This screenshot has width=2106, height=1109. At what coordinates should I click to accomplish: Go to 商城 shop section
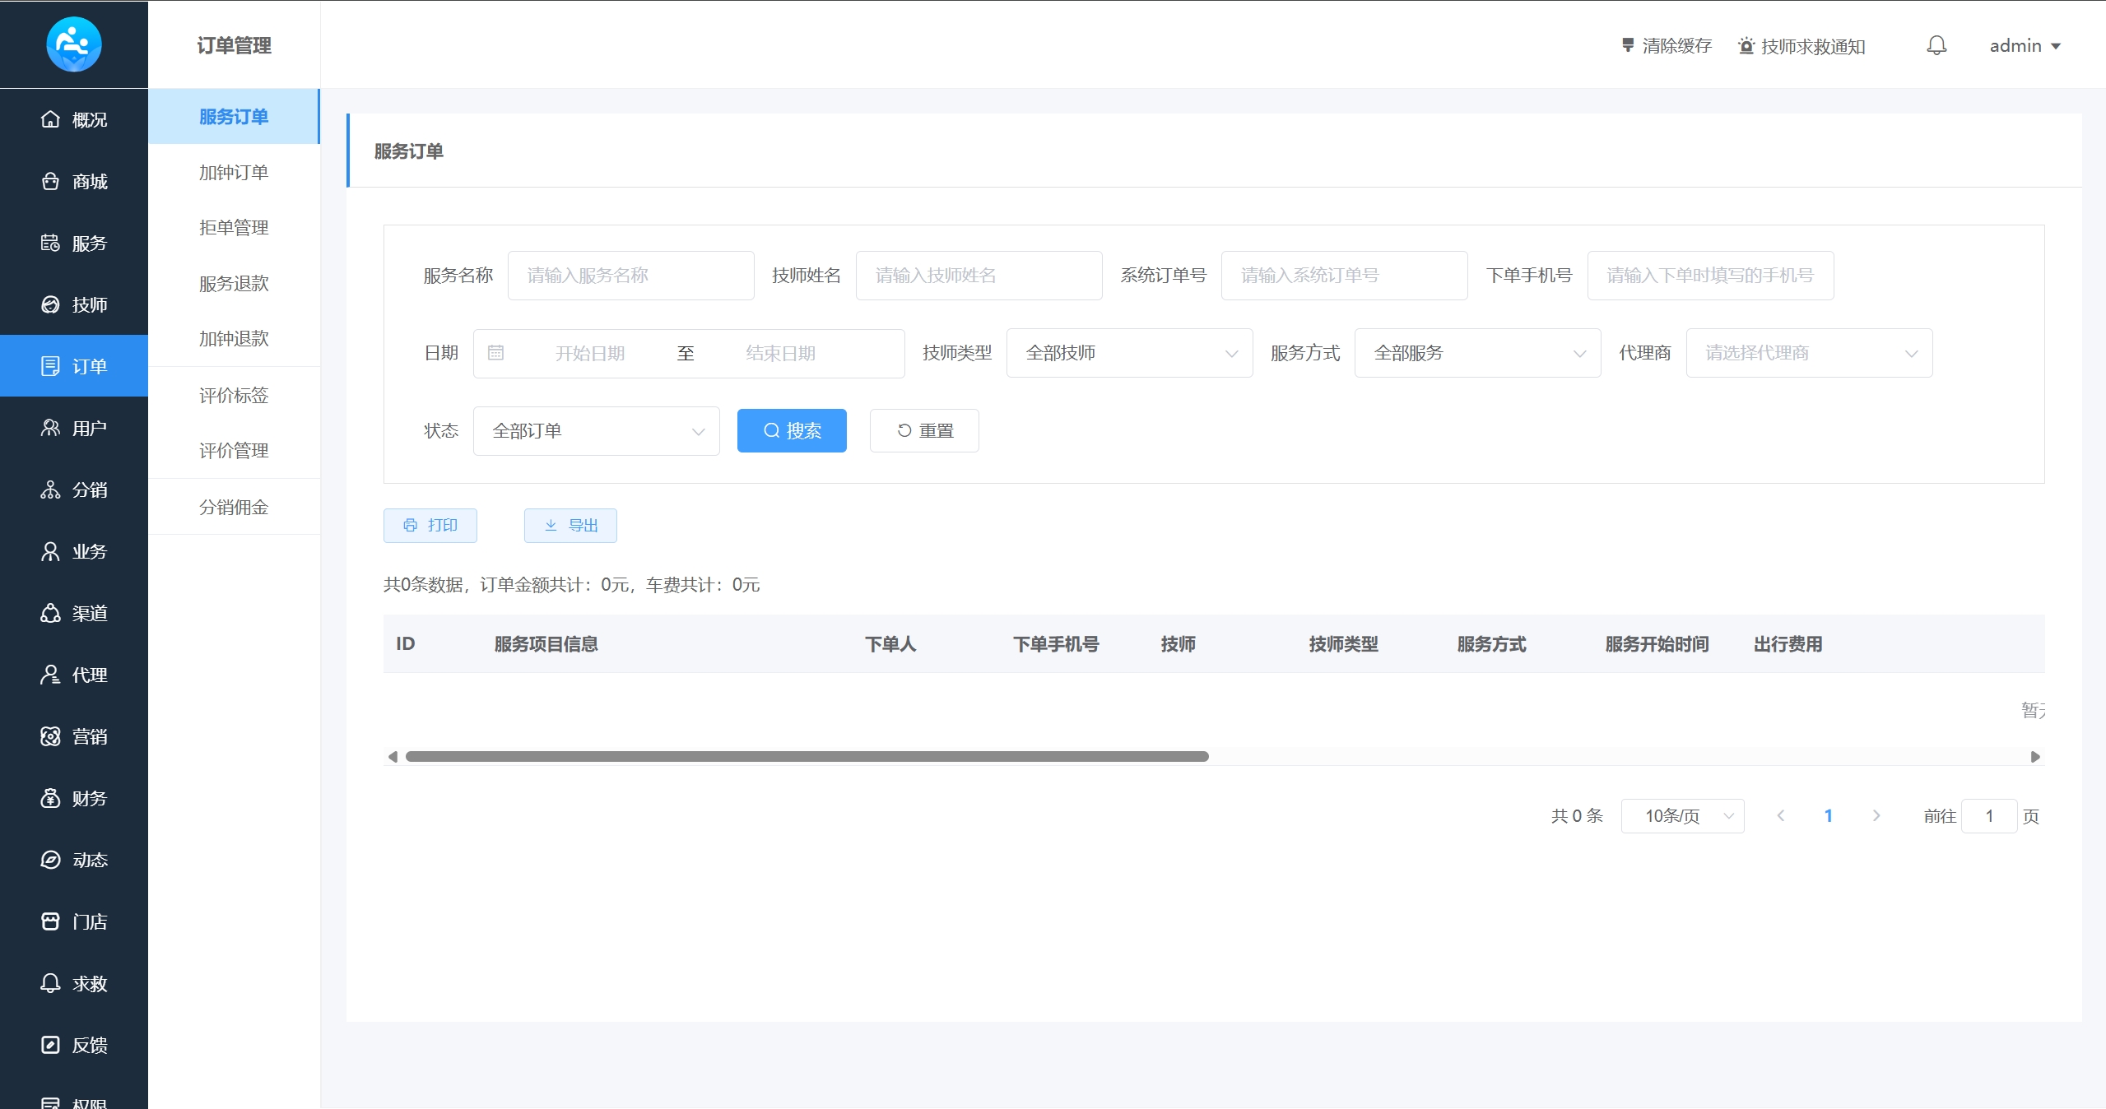click(74, 182)
